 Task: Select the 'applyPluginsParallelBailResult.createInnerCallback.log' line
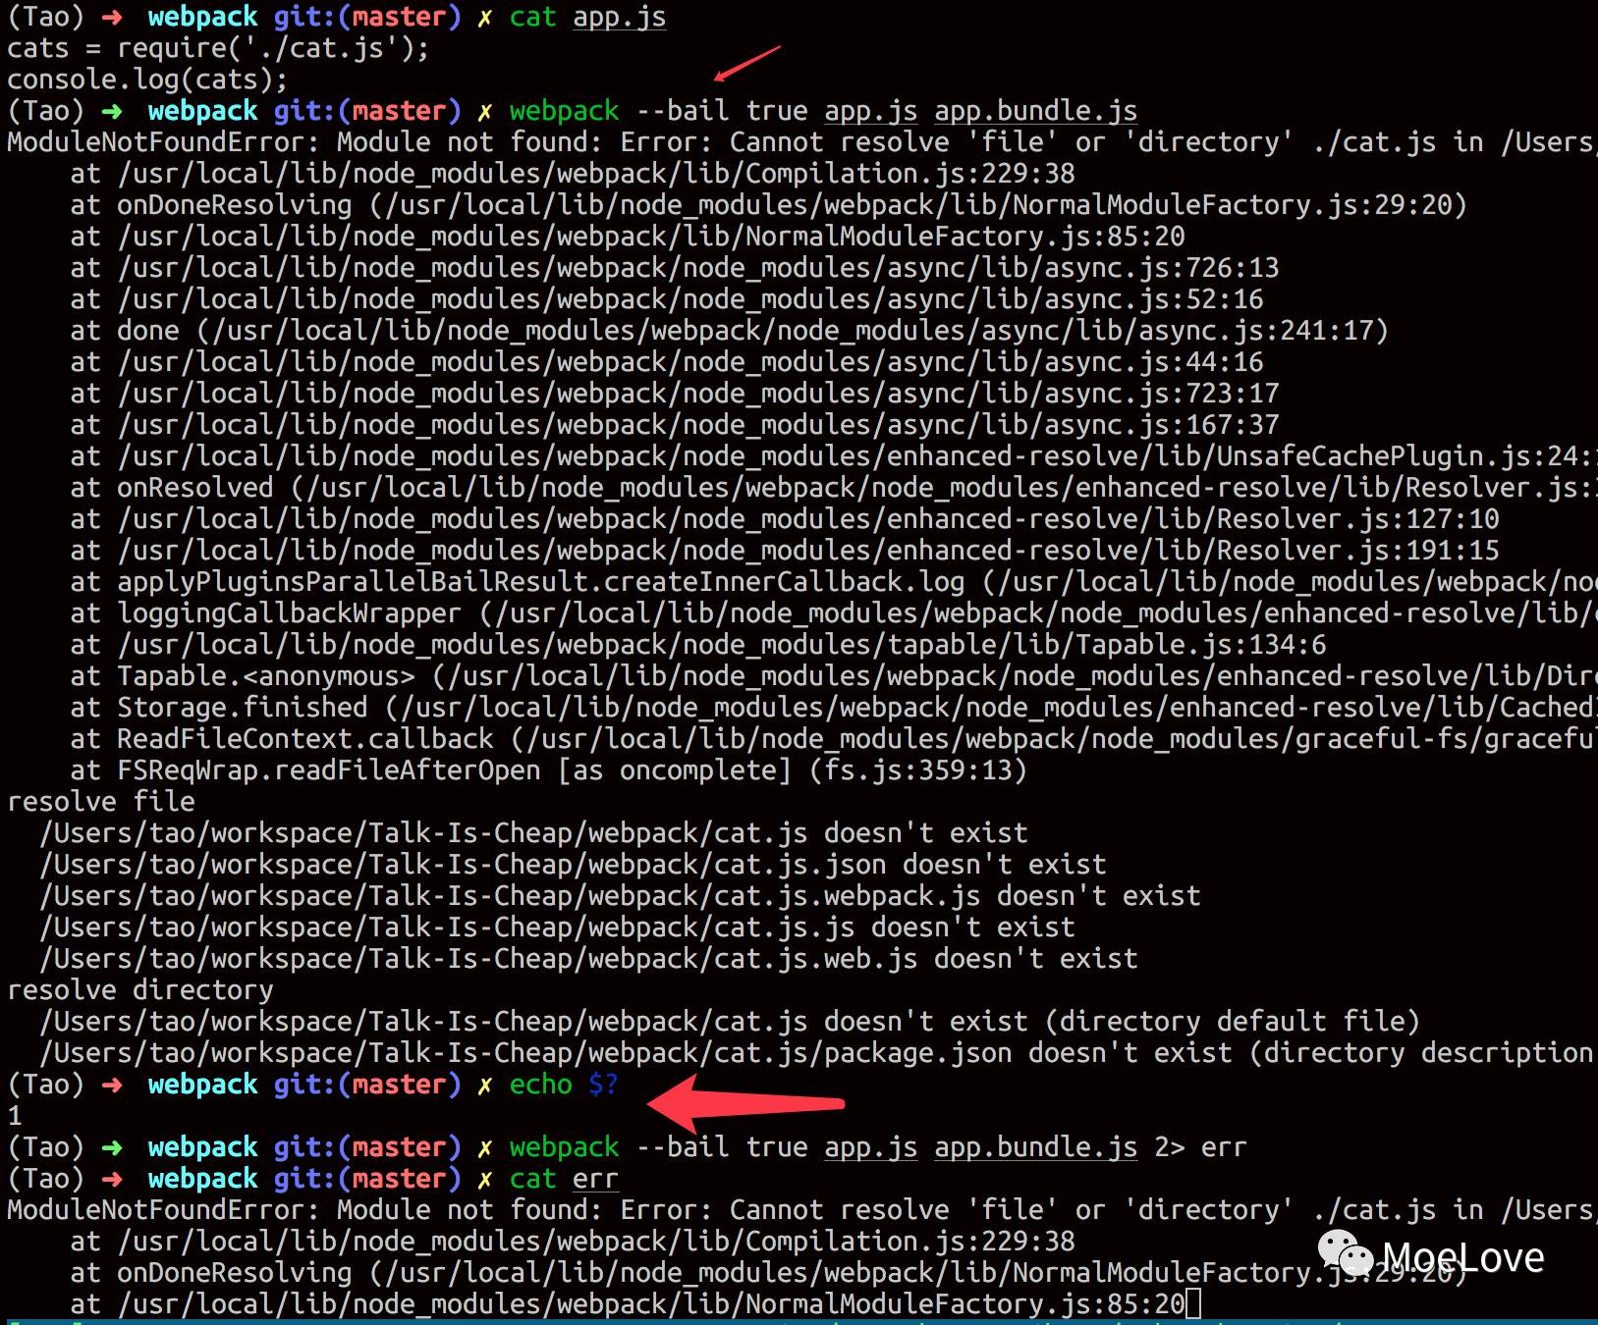[834, 582]
